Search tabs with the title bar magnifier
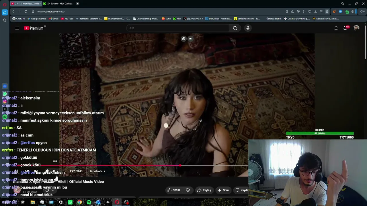Viewport: 367px width, 206px height. coord(342,4)
